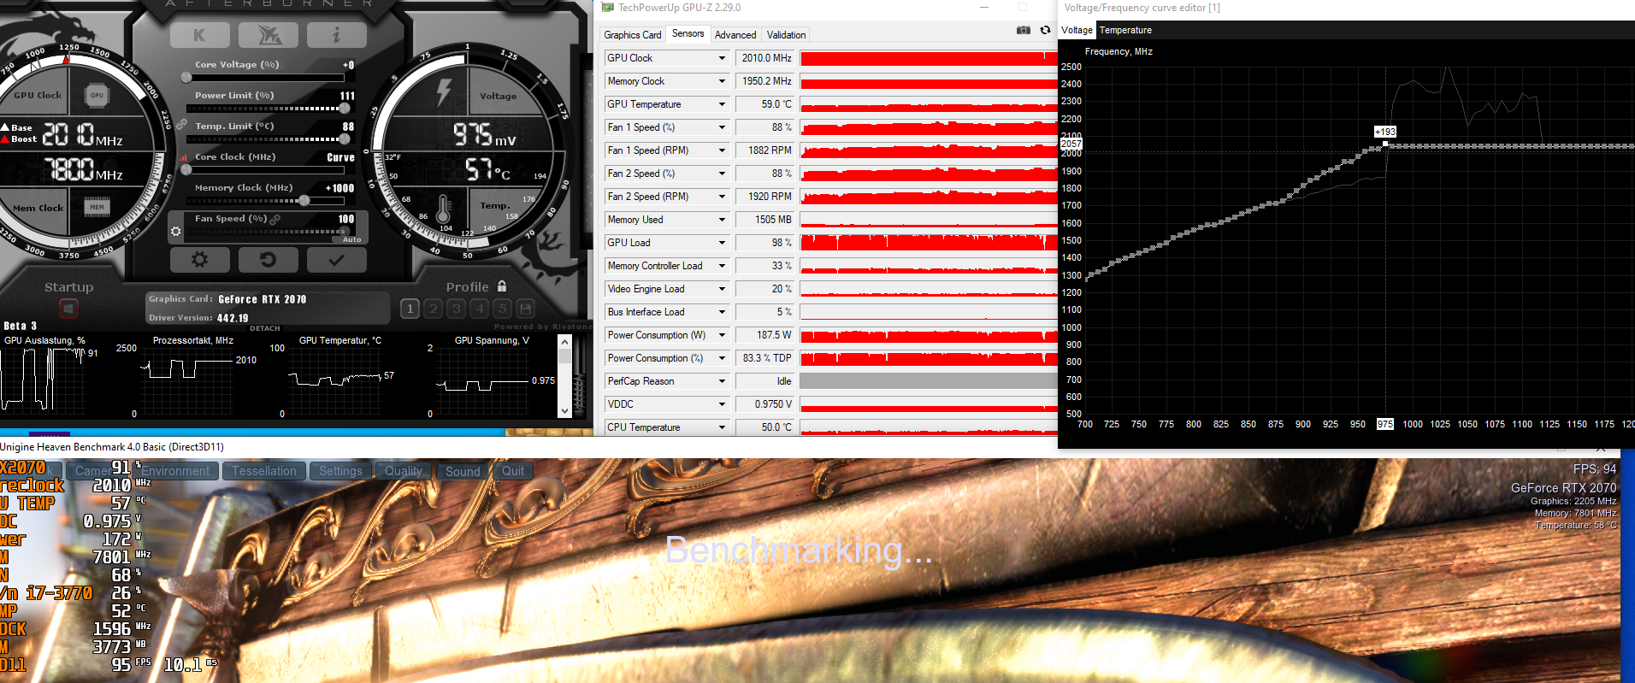Adjust Memory Clock slider handle
1635x683 pixels.
304,201
